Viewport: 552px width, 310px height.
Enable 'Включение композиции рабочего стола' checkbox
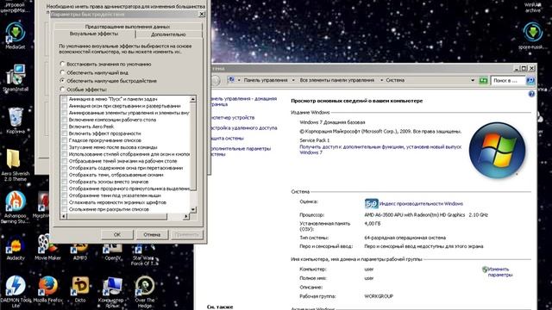coord(64,120)
